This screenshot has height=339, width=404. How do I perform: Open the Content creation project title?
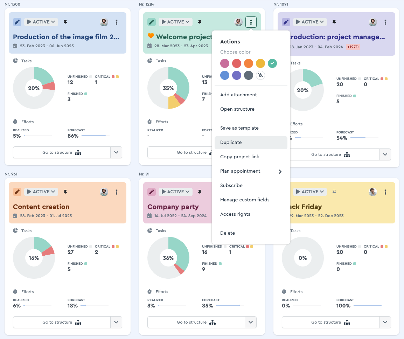(x=41, y=207)
